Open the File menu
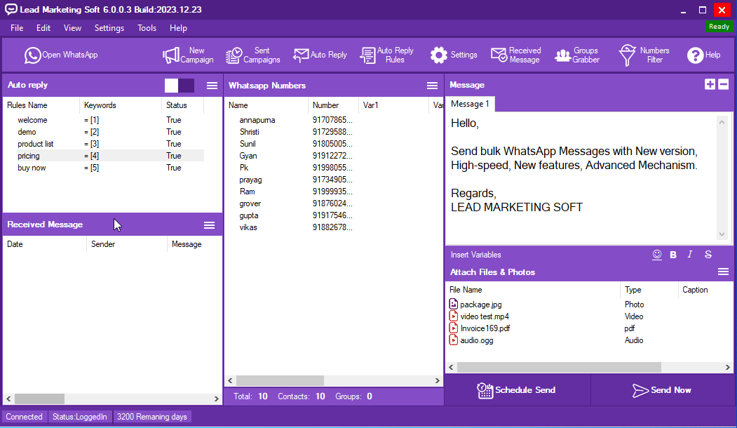Image resolution: width=737 pixels, height=428 pixels. tap(17, 28)
